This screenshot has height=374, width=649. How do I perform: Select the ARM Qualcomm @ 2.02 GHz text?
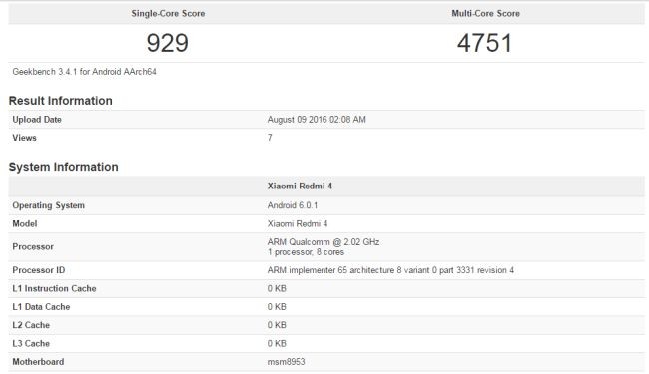(324, 241)
